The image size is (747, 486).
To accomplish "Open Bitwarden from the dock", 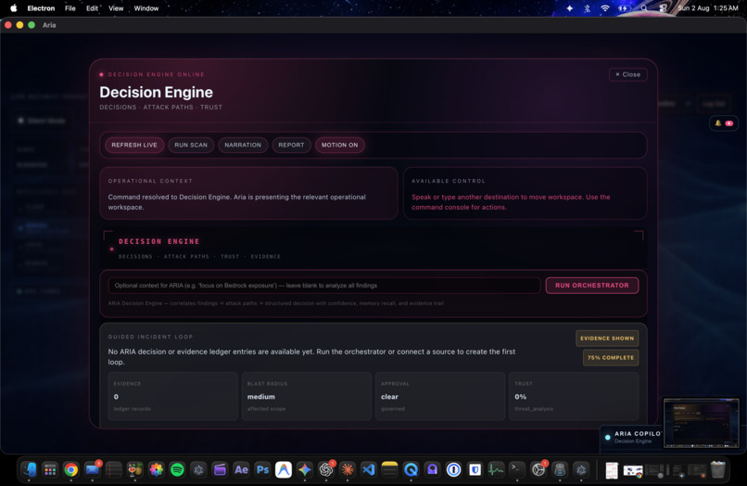I will [x=475, y=470].
